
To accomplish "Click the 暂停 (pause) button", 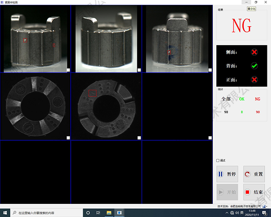I will 227,174.
